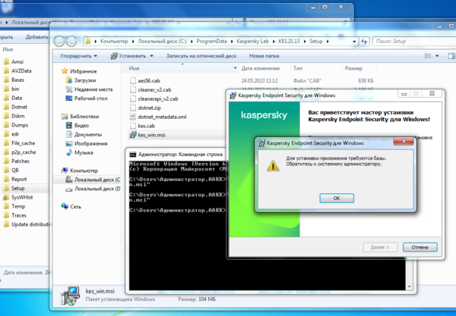Open the view options dropdown arrow
This screenshot has width=456, height=316.
(x=437, y=56)
